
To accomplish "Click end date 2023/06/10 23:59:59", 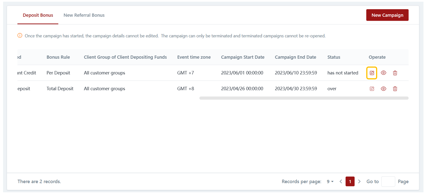I will [296, 73].
